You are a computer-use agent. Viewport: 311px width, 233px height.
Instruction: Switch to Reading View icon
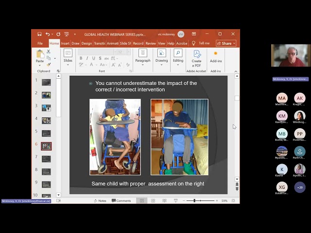pyautogui.click(x=164, y=200)
